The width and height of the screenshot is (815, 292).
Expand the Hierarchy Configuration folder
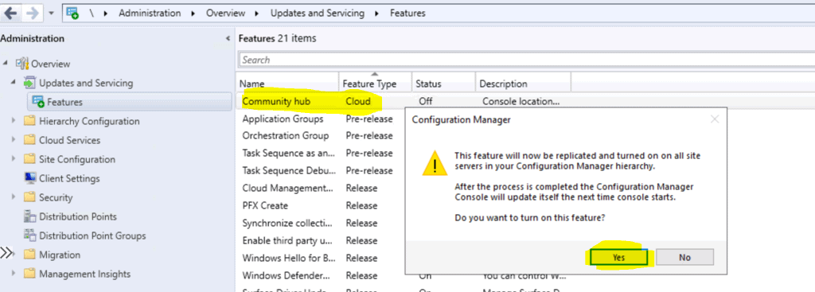pyautogui.click(x=14, y=121)
